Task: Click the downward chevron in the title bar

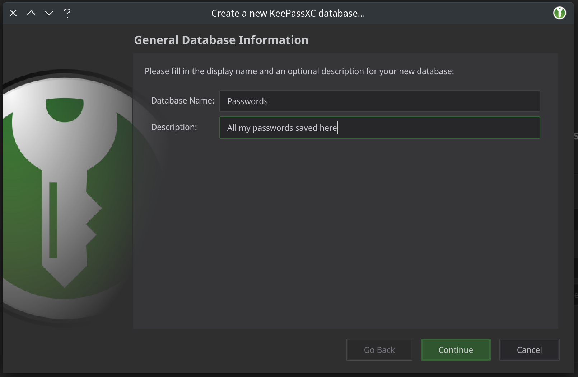Action: click(49, 13)
